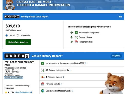Viewport: 125px width, 94px height.
Task: Click Car Fox mascot at bottom right
Action: [112, 83]
